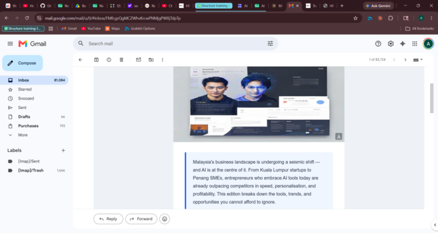Open the Move to folder icon
The image size is (438, 233).
[x=151, y=60]
